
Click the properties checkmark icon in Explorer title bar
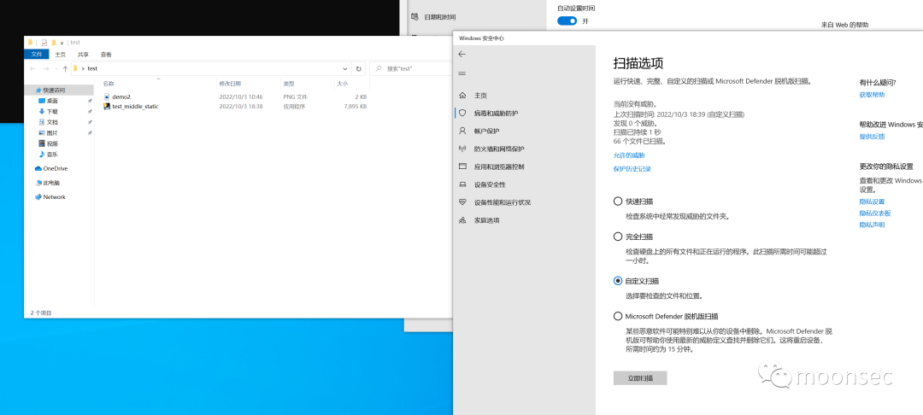(44, 43)
